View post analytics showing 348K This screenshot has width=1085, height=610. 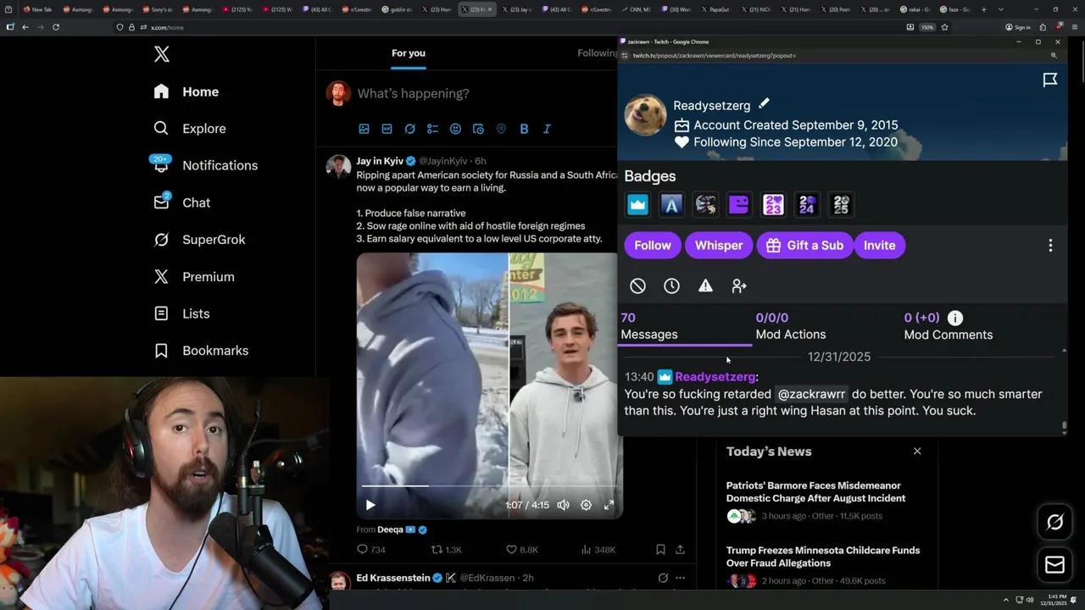click(x=598, y=550)
